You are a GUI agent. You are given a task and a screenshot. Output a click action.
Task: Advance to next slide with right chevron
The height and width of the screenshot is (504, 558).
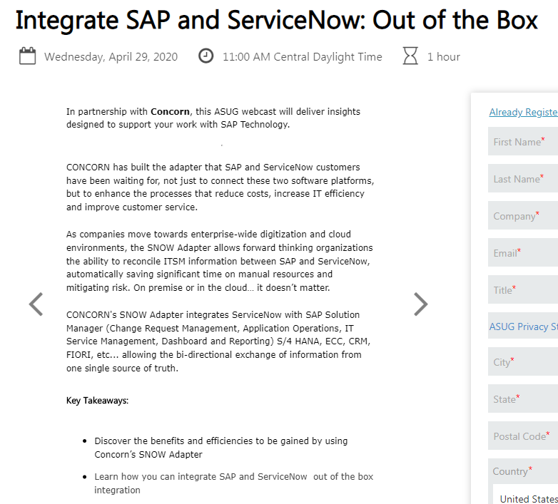pos(420,304)
